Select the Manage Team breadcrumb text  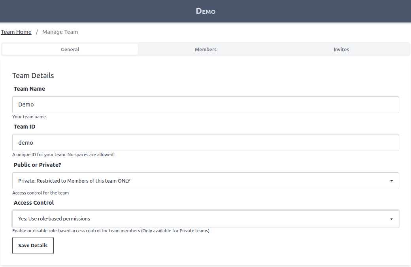click(60, 32)
